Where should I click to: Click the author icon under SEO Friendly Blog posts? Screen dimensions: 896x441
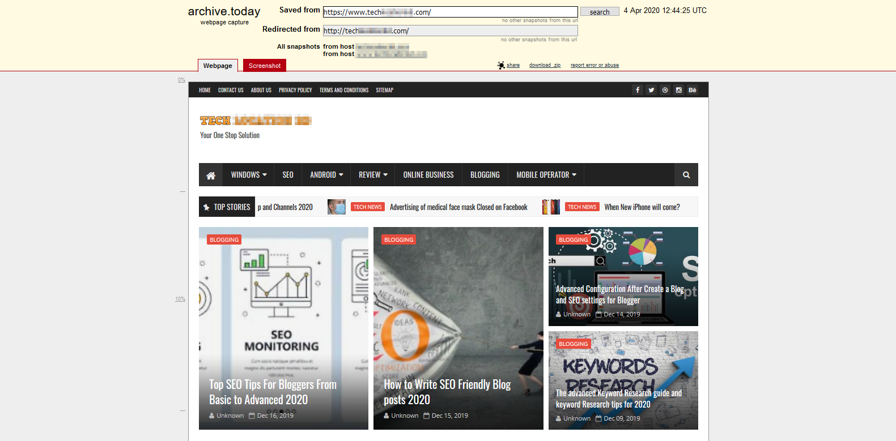coord(387,416)
